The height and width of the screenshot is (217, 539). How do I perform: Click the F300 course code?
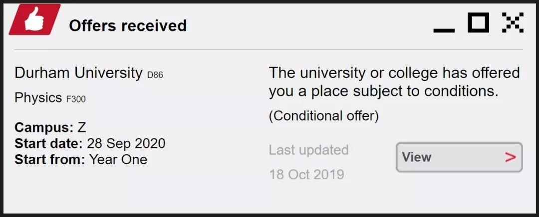[x=76, y=100]
